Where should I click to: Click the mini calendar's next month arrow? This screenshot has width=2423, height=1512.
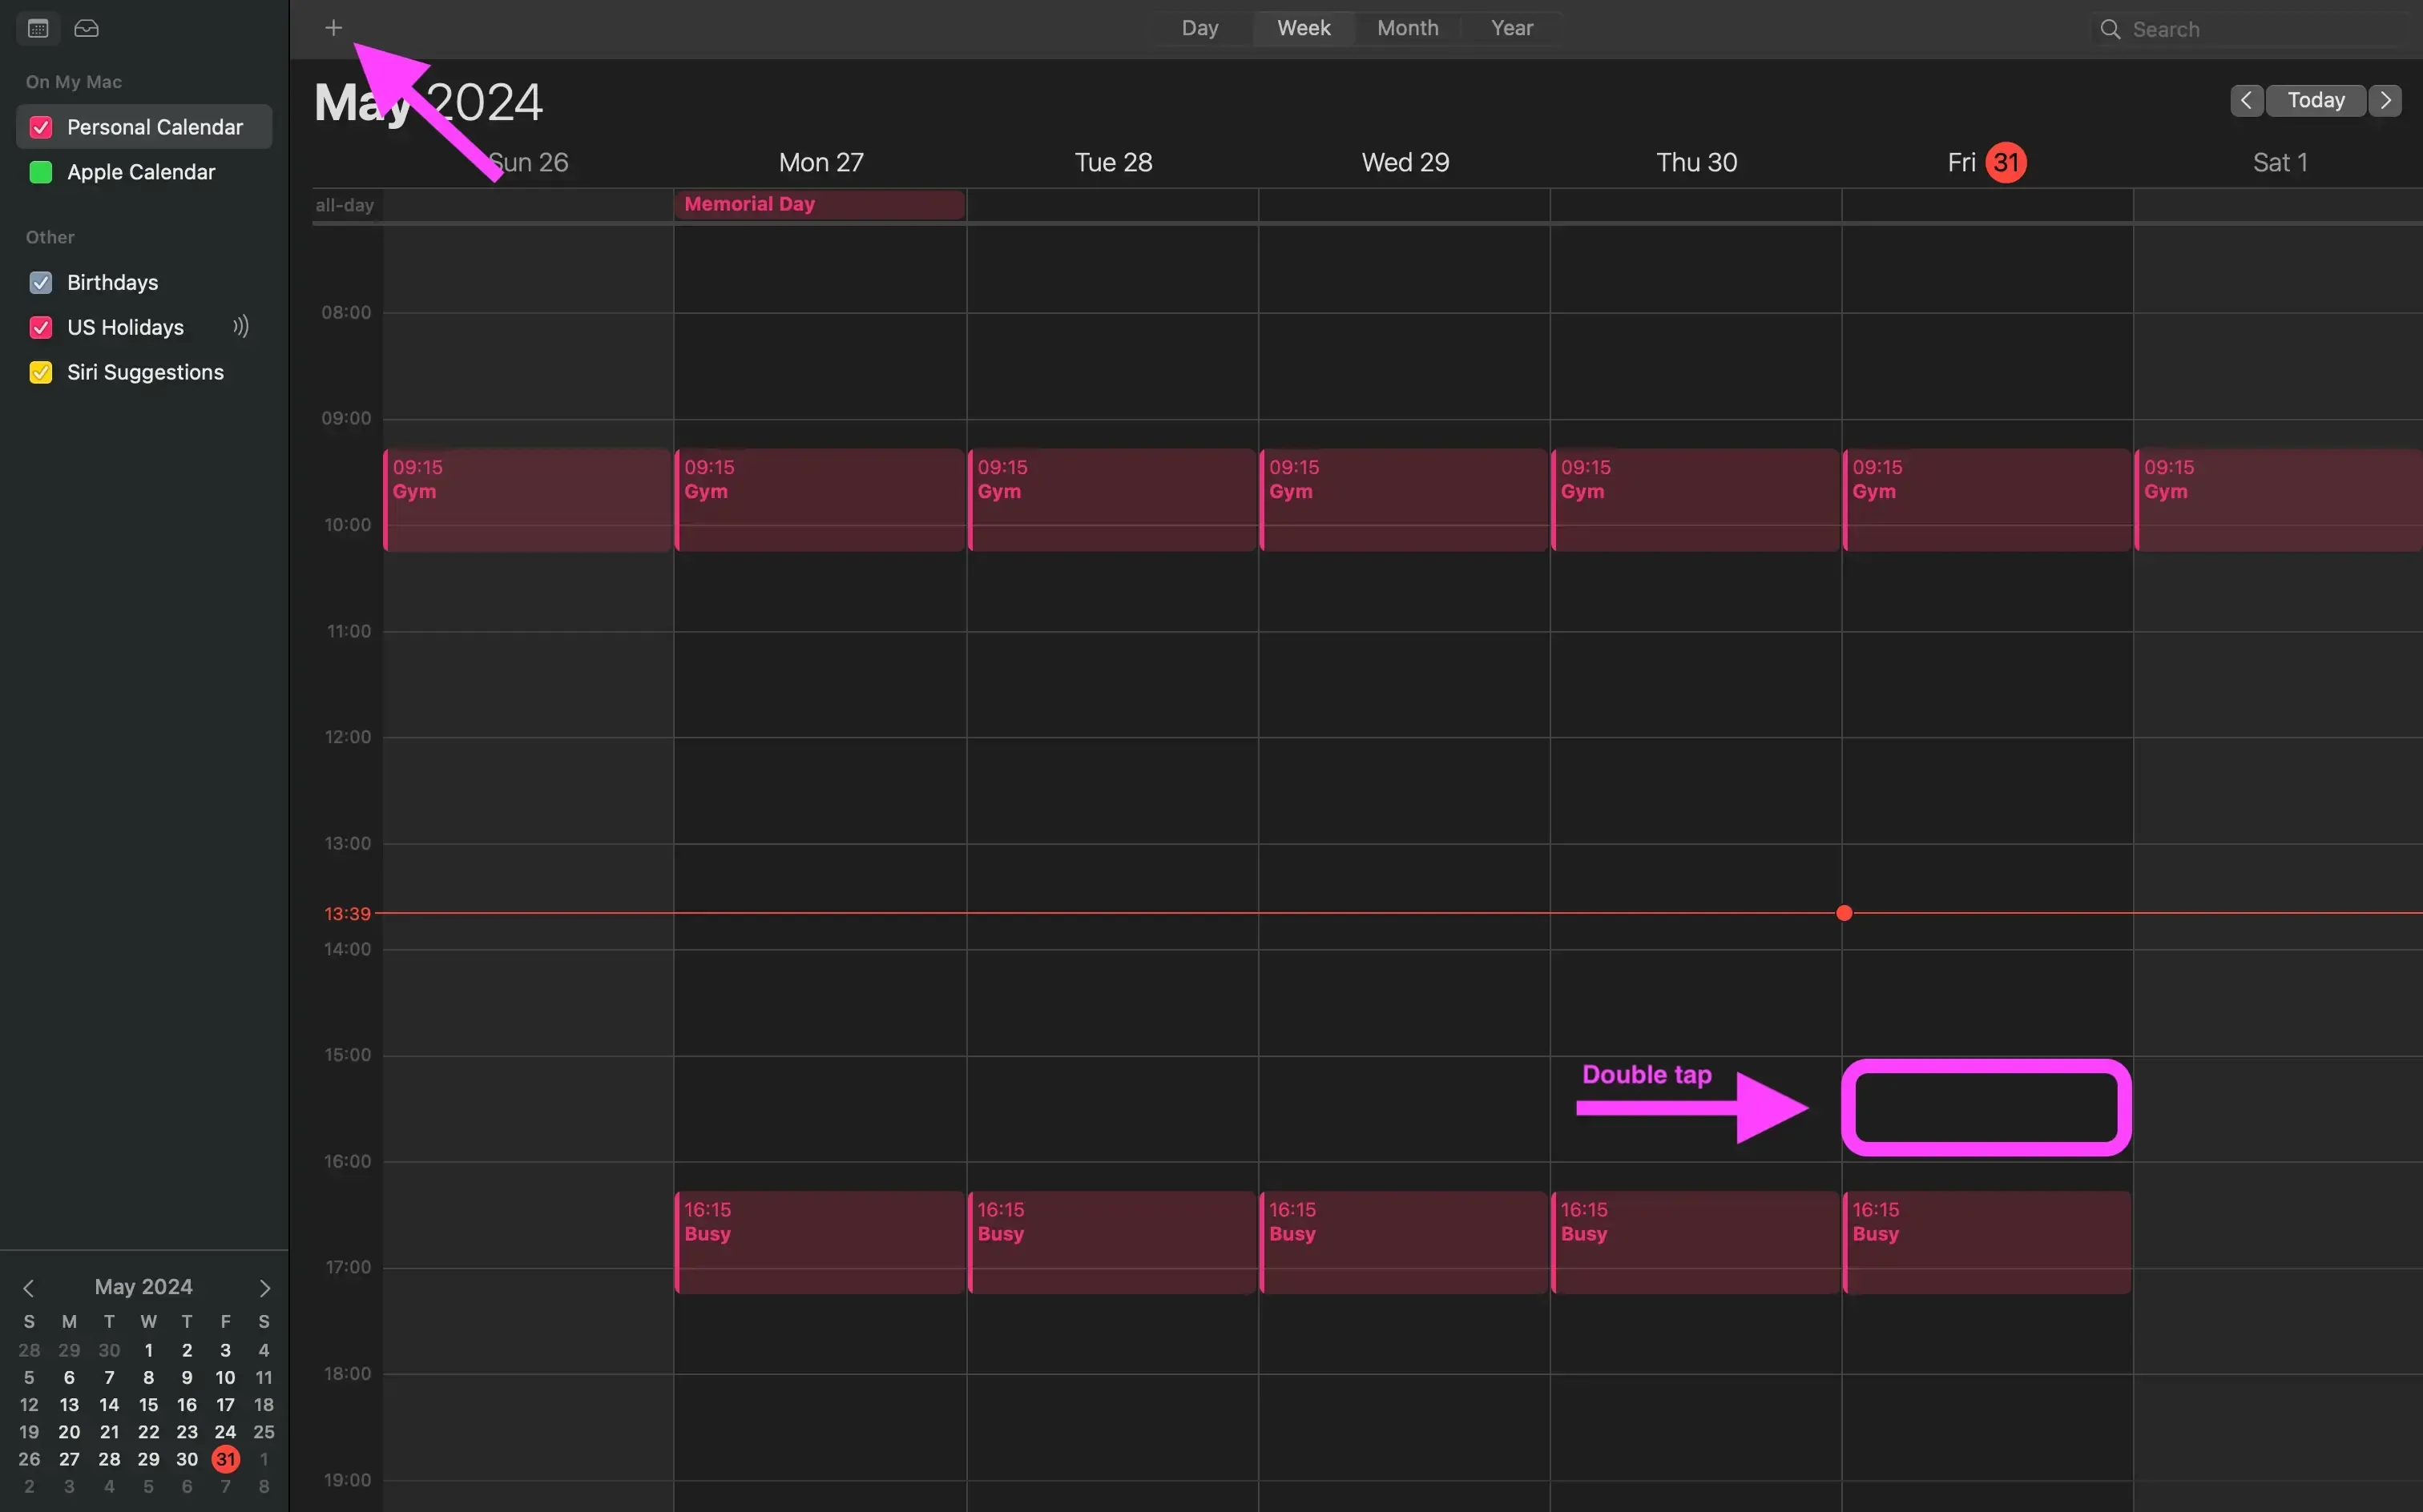point(264,1287)
